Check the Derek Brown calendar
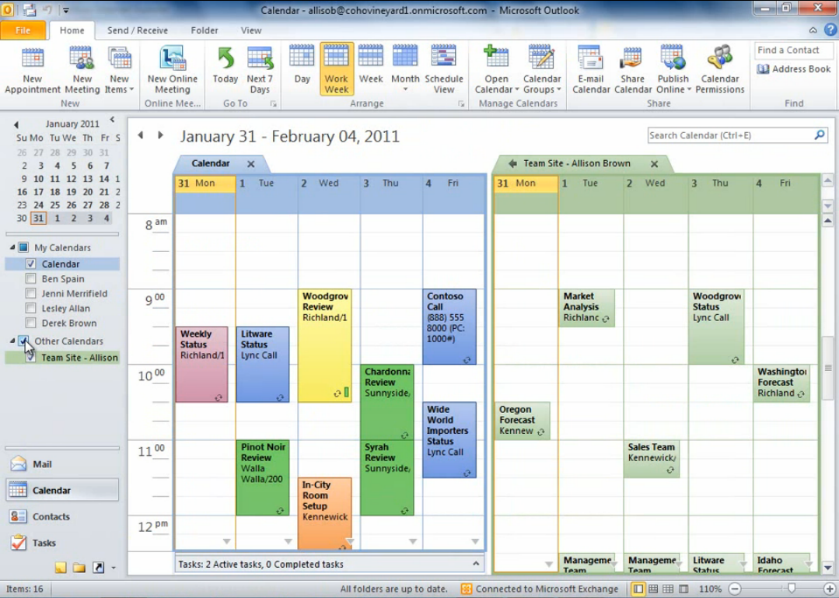 pos(30,323)
